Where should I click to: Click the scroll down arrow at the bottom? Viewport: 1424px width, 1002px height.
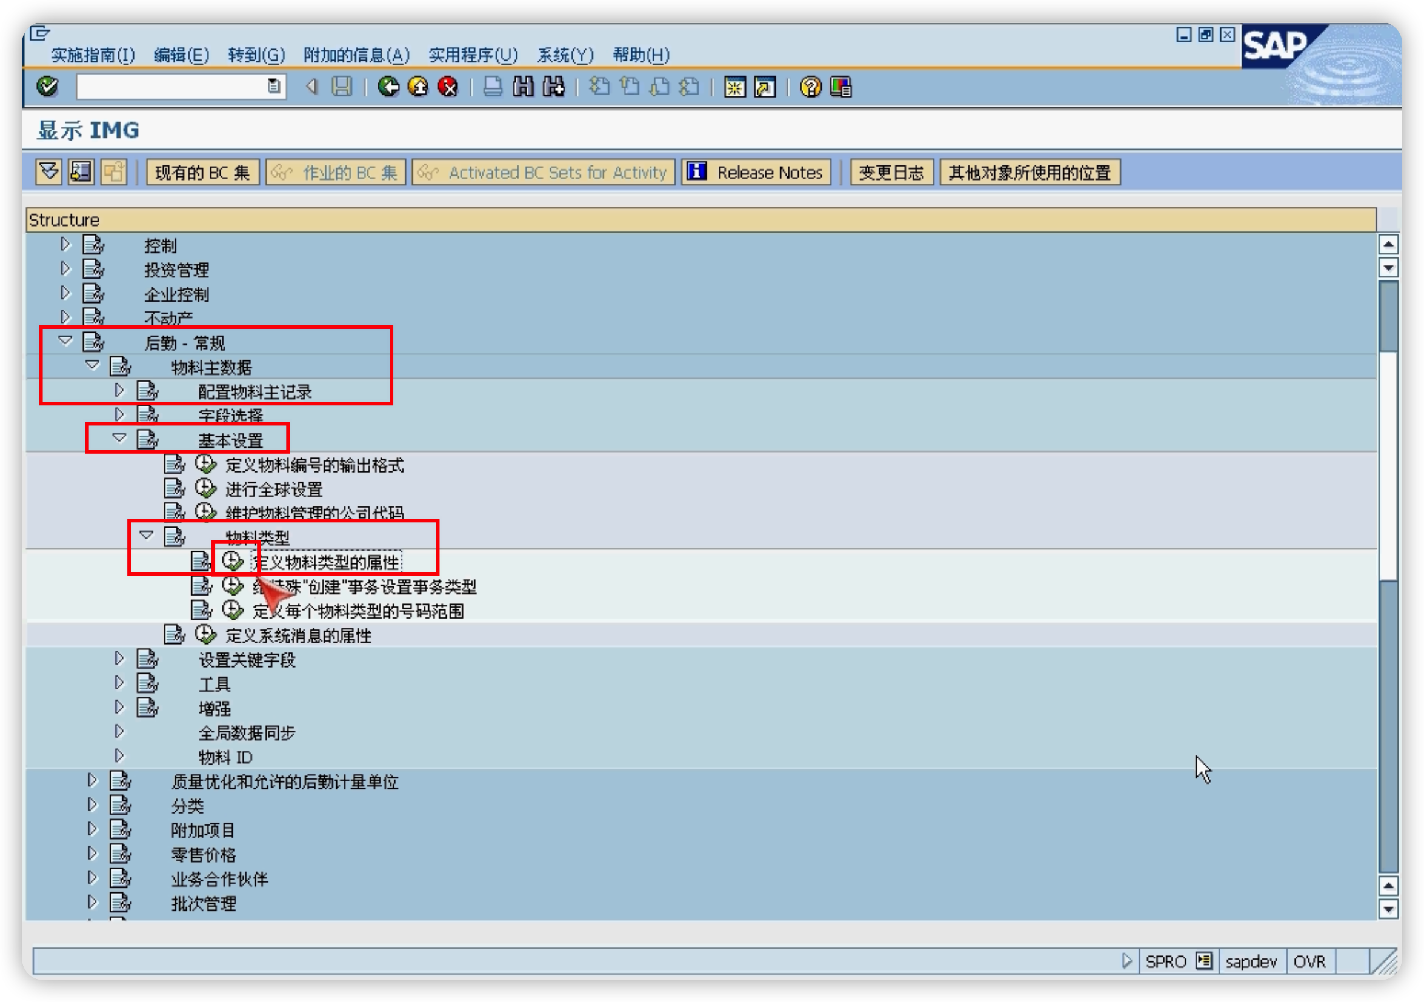tap(1388, 909)
